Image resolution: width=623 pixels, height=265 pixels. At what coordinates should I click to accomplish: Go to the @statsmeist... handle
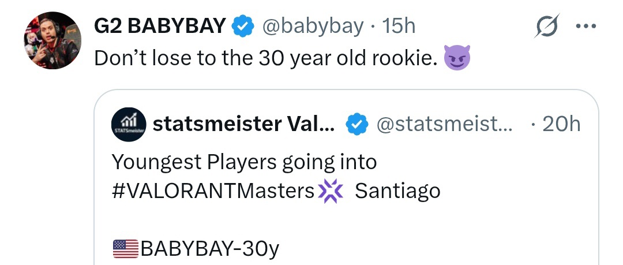444,124
